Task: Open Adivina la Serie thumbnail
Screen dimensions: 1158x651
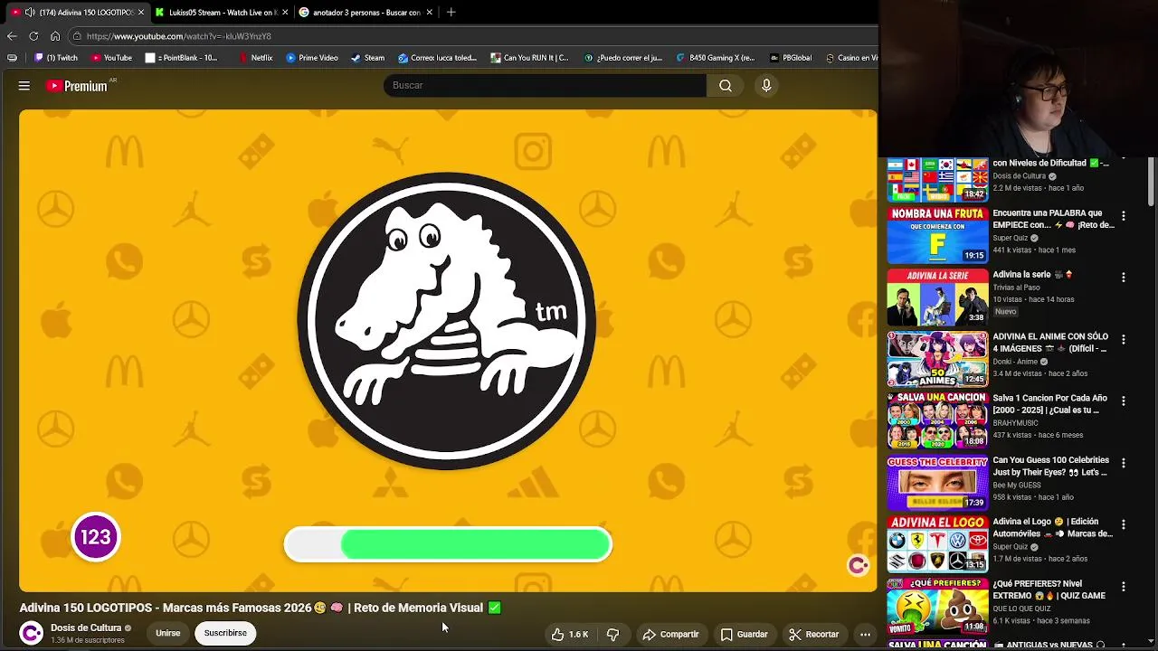Action: (937, 297)
